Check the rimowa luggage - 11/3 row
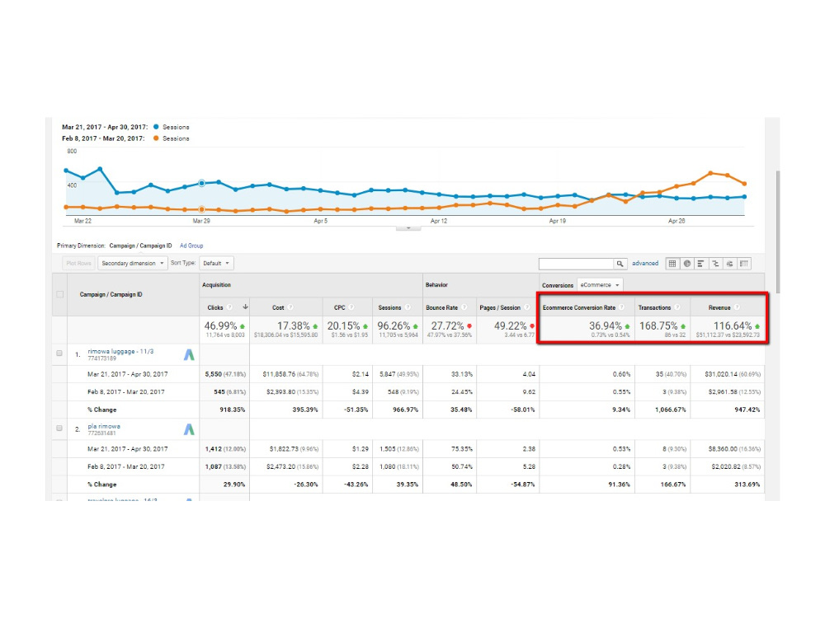 point(59,353)
